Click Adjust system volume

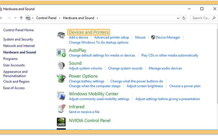point(85,69)
